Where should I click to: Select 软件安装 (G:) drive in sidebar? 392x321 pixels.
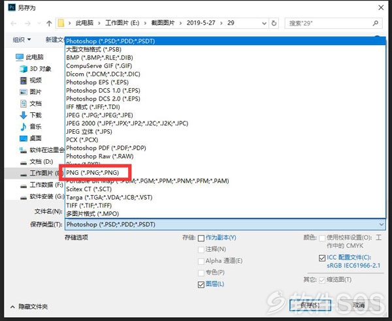click(42, 196)
